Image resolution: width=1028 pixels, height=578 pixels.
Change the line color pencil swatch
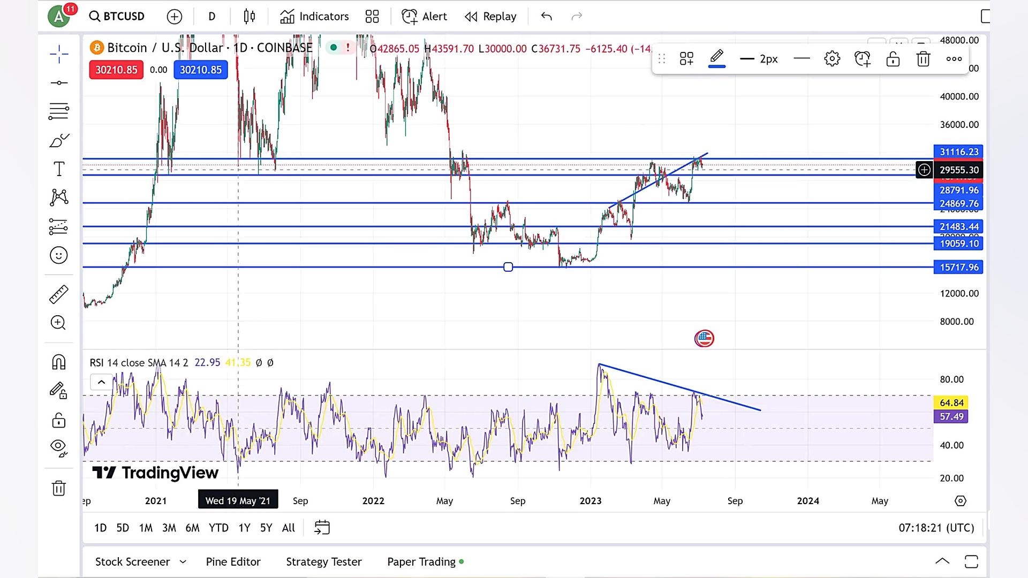[717, 58]
